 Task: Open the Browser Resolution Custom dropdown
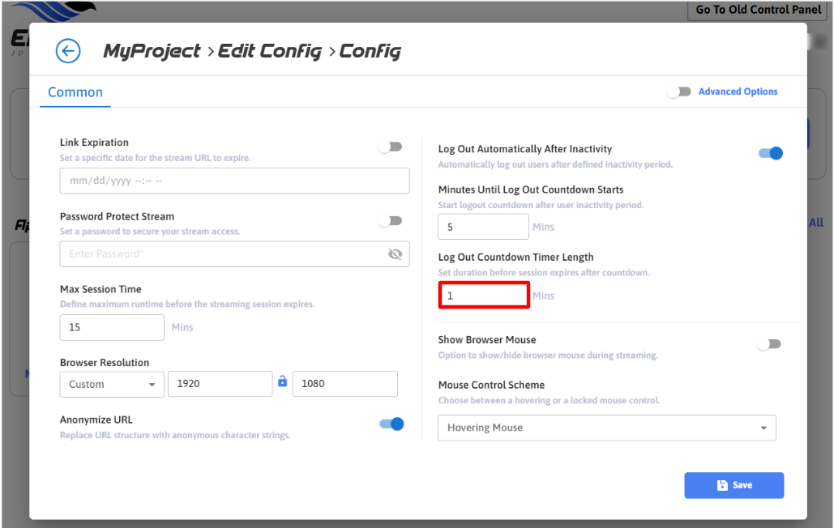112,385
